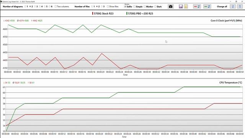Click the temperature minimum value 54 53
245x138 pixels.
click(7, 83)
